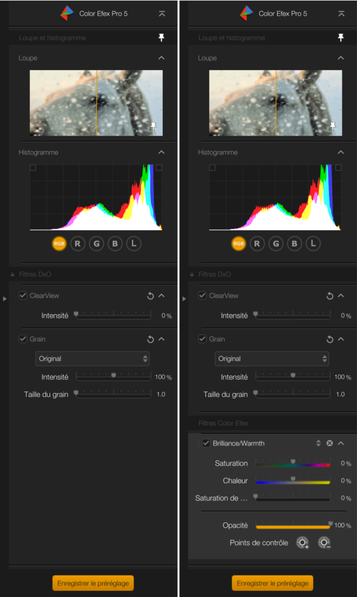Open the Original grain dropdown in the left panel
Viewport: 357px width, 597px height.
(x=93, y=359)
